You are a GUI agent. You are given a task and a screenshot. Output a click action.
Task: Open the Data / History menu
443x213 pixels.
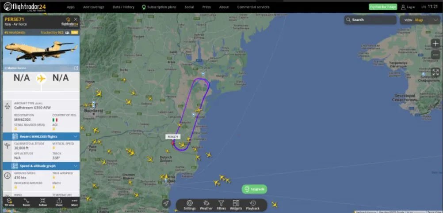(123, 7)
